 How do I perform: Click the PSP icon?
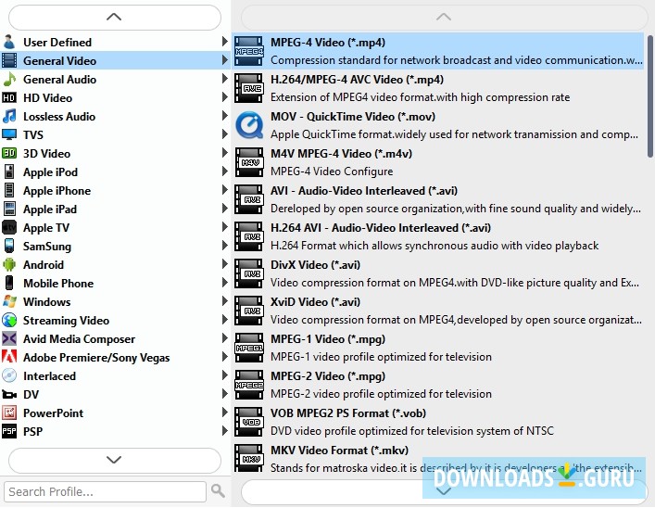pyautogui.click(x=9, y=431)
